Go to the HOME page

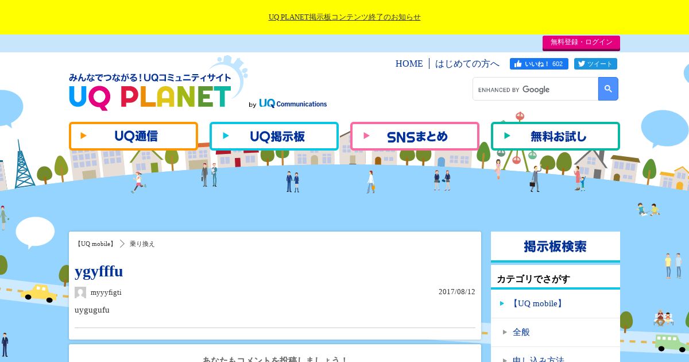click(x=409, y=64)
